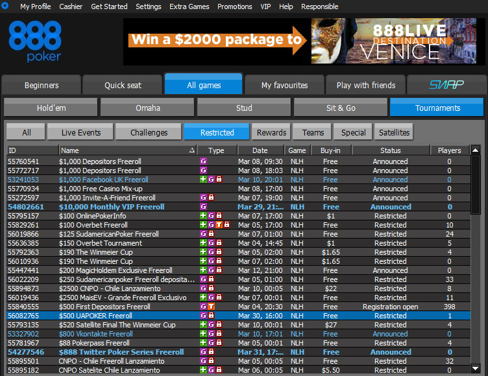This screenshot has height=376, width=488.
Task: Click the green plus icon in the $100 OnlinePokerInfo row
Action: (x=203, y=215)
